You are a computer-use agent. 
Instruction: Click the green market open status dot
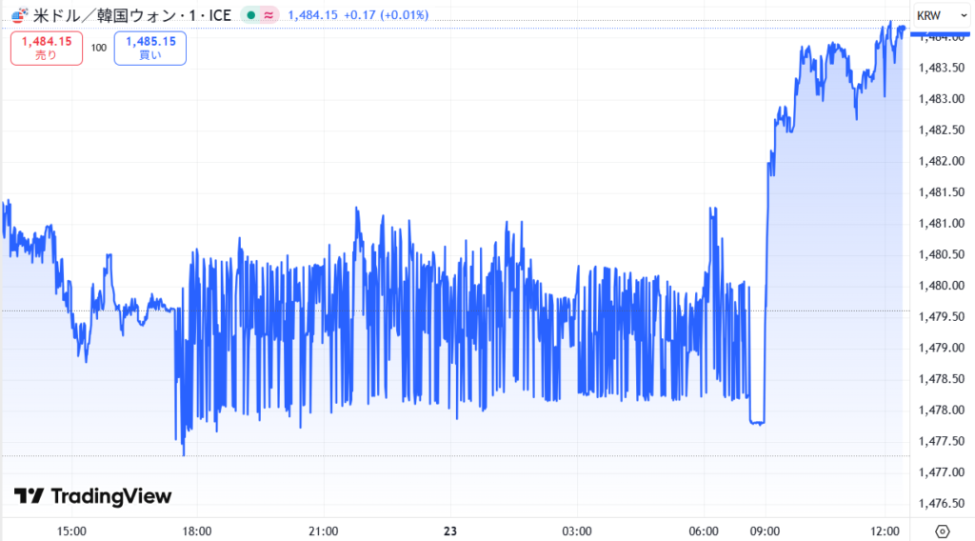click(250, 15)
